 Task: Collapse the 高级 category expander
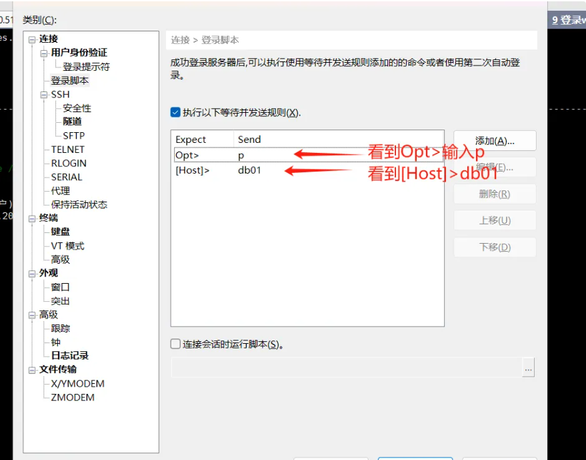[32, 315]
